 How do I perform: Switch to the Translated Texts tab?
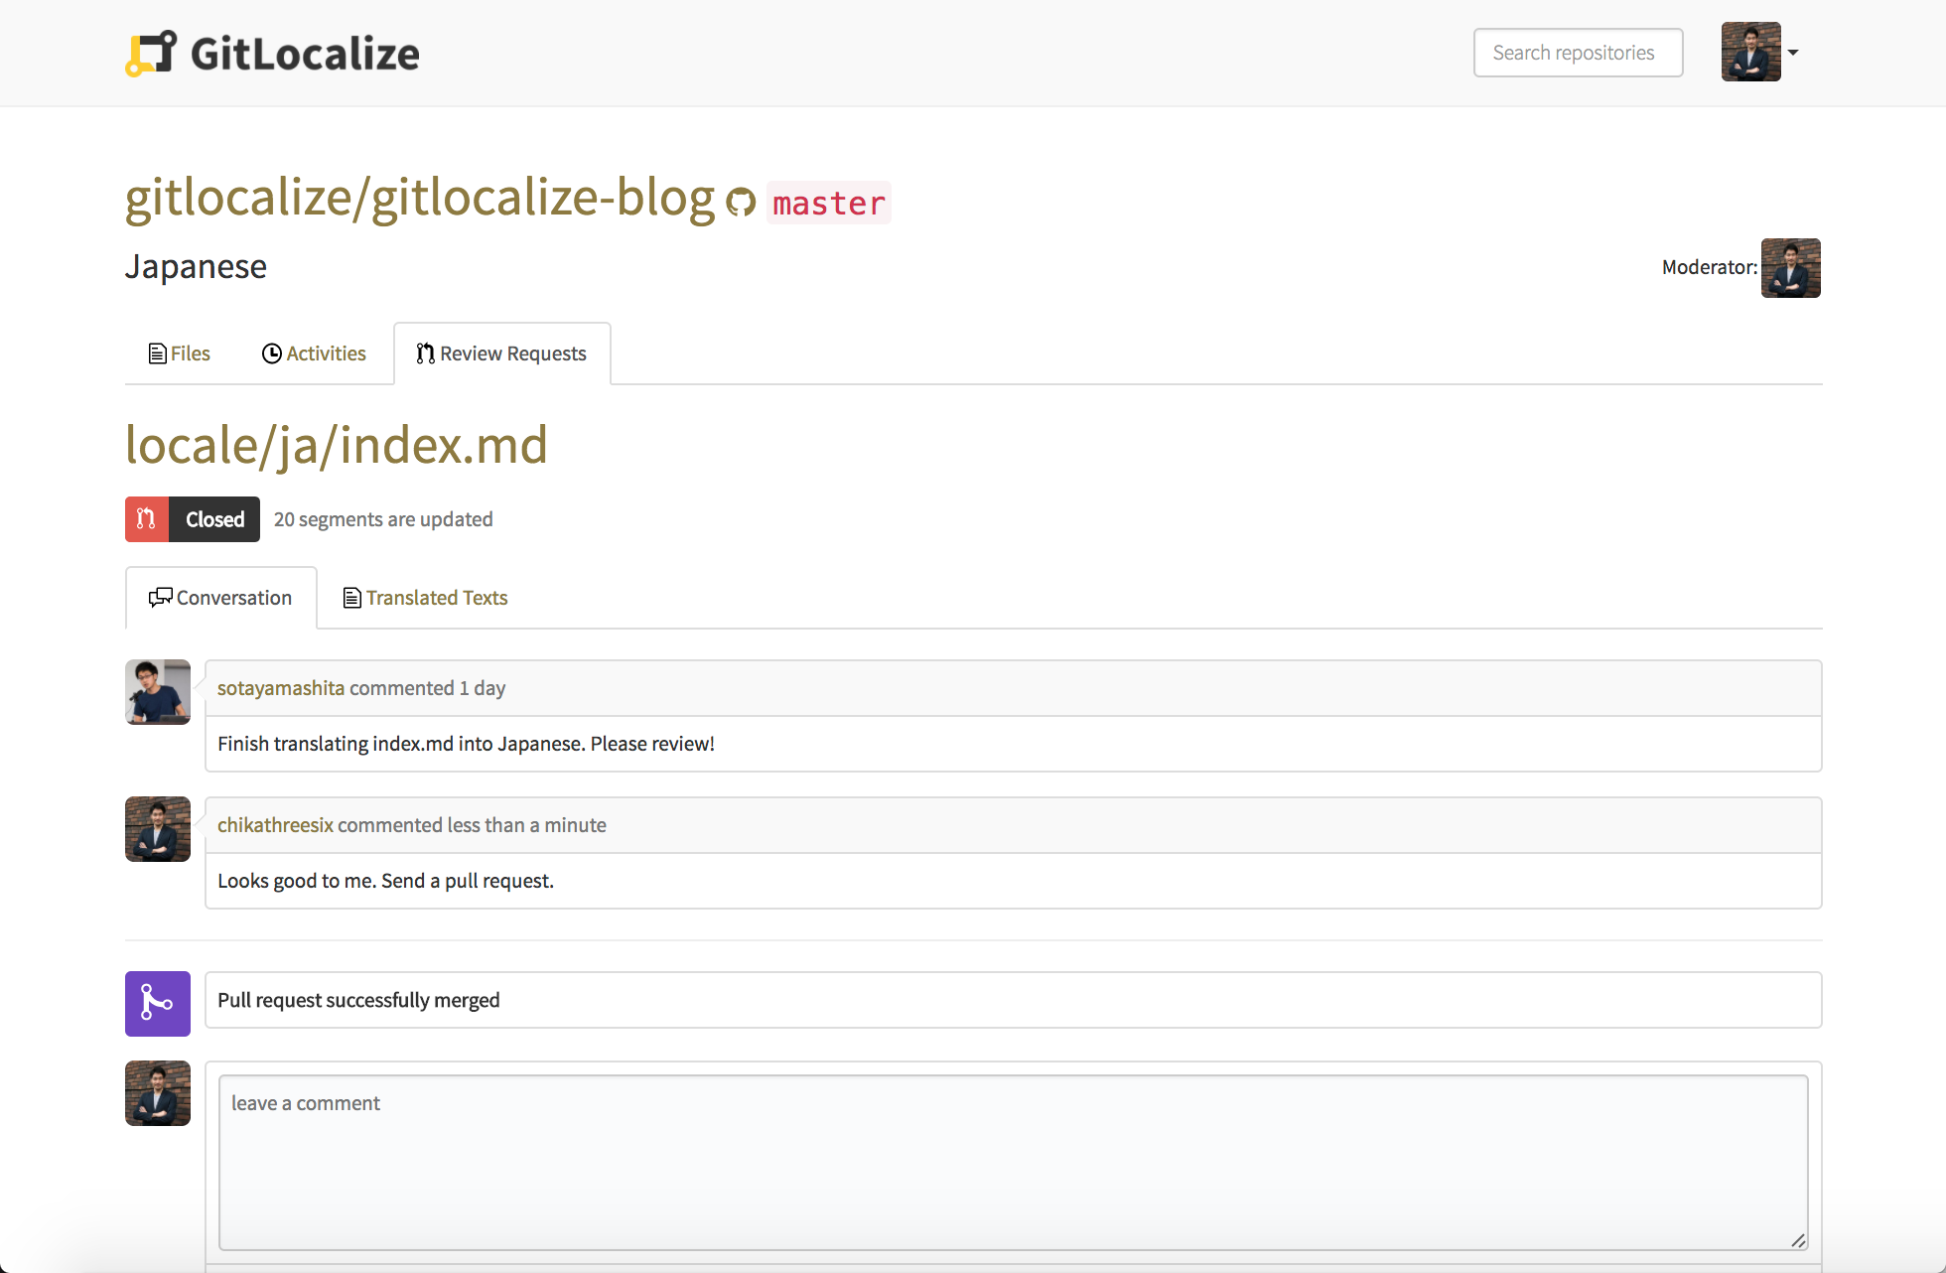pyautogui.click(x=425, y=598)
